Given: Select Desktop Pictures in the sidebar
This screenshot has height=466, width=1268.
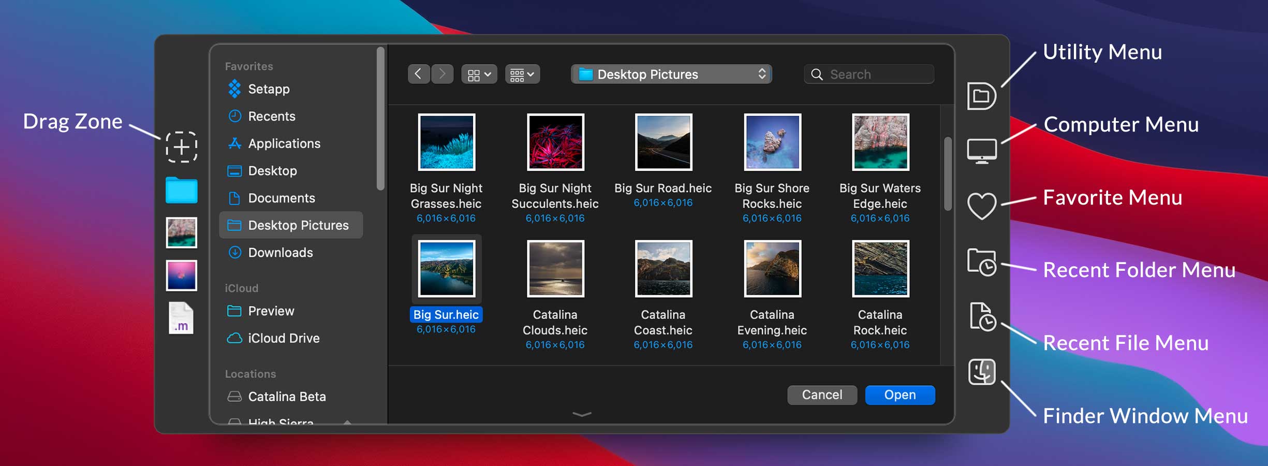Looking at the screenshot, I should [291, 225].
